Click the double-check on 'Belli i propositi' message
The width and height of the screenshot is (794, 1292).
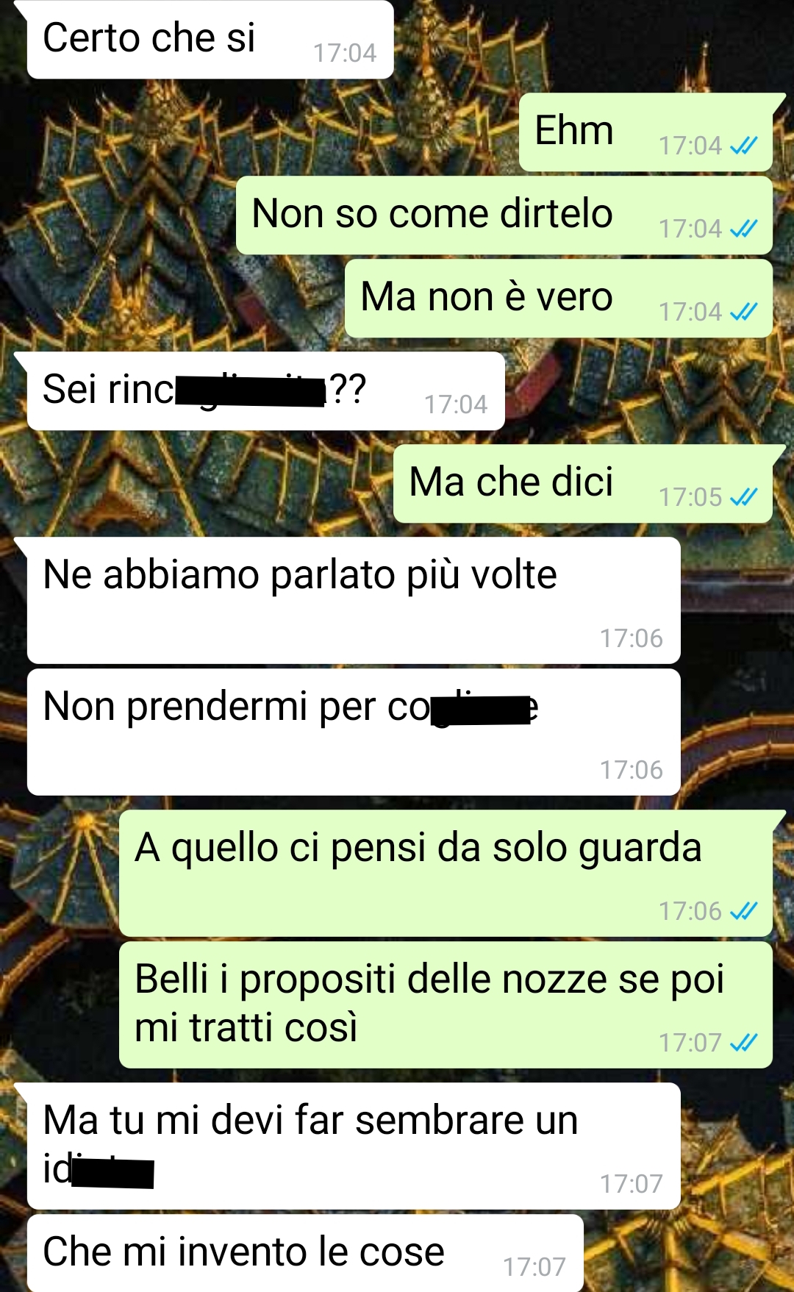click(x=743, y=1043)
